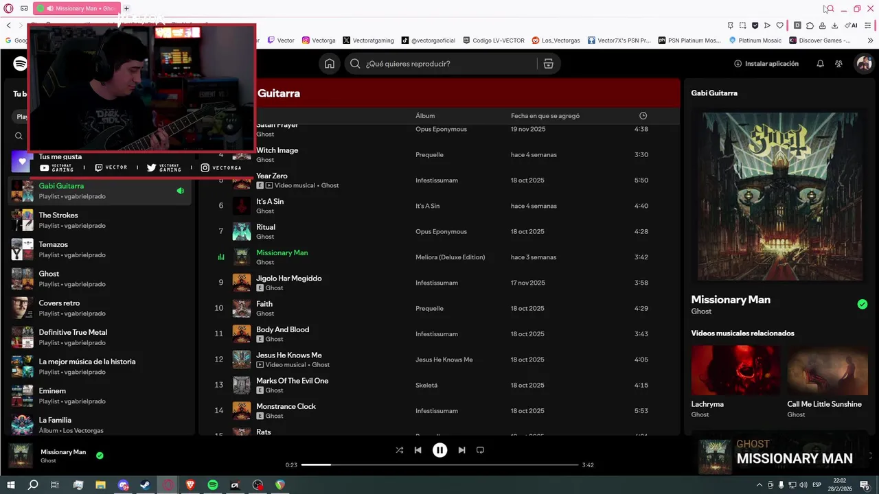Toggle saved checkmark next to Missionary Man in player bar
Image resolution: width=879 pixels, height=494 pixels.
tap(100, 455)
